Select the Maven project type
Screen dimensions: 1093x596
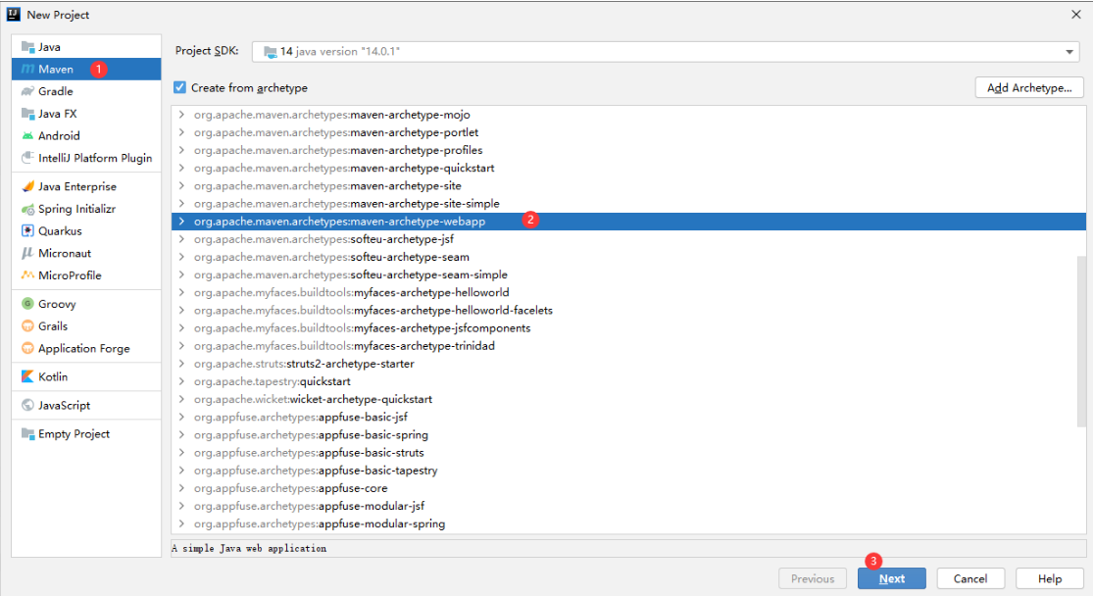[86, 69]
